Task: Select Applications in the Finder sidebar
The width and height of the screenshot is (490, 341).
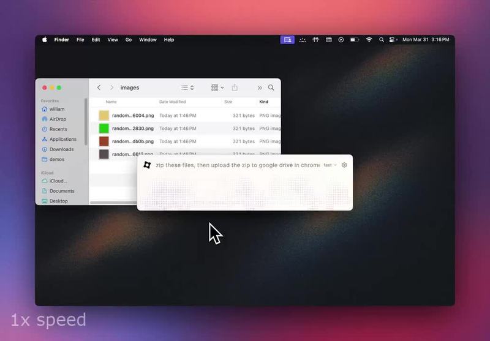Action: click(x=59, y=139)
